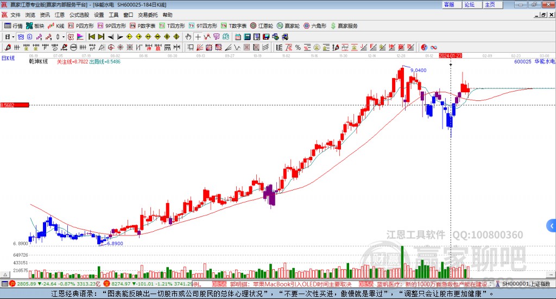
Task: Step left with black arrow icon
Action: click(111, 37)
